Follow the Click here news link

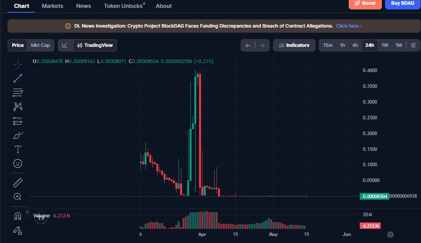tap(349, 26)
